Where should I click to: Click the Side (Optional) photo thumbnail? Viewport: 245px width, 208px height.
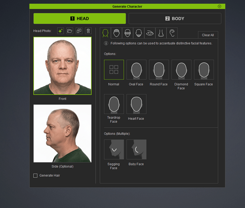pyautogui.click(x=62, y=134)
